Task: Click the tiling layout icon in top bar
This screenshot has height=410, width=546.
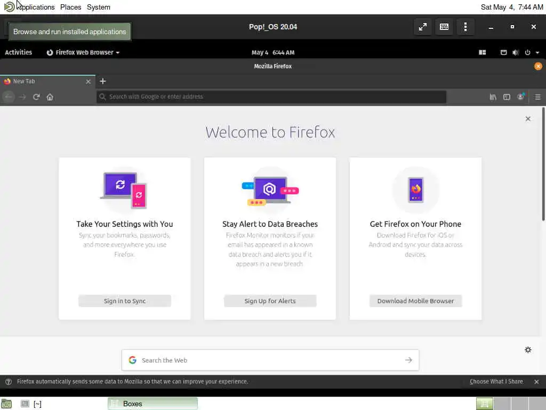Action: [x=482, y=52]
